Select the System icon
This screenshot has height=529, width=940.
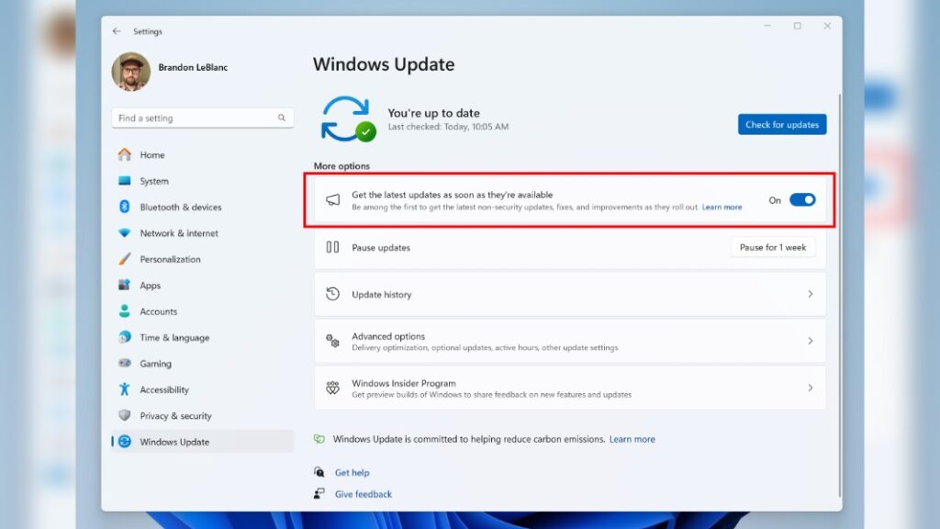click(x=131, y=181)
